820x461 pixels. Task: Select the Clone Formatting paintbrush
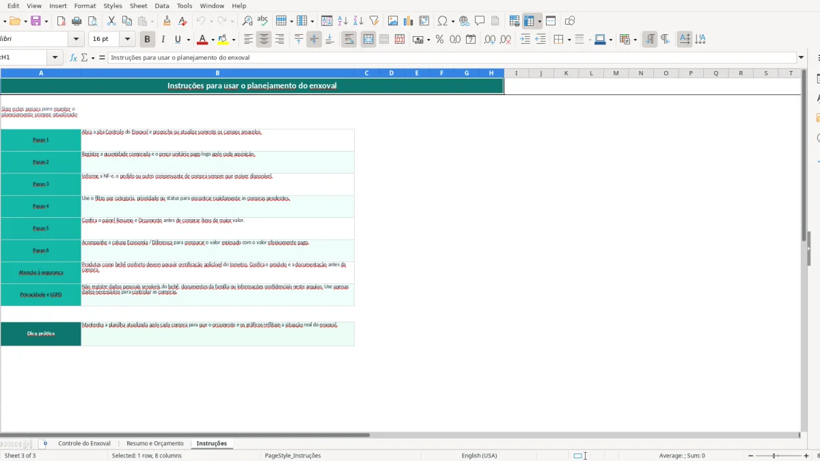click(x=167, y=21)
